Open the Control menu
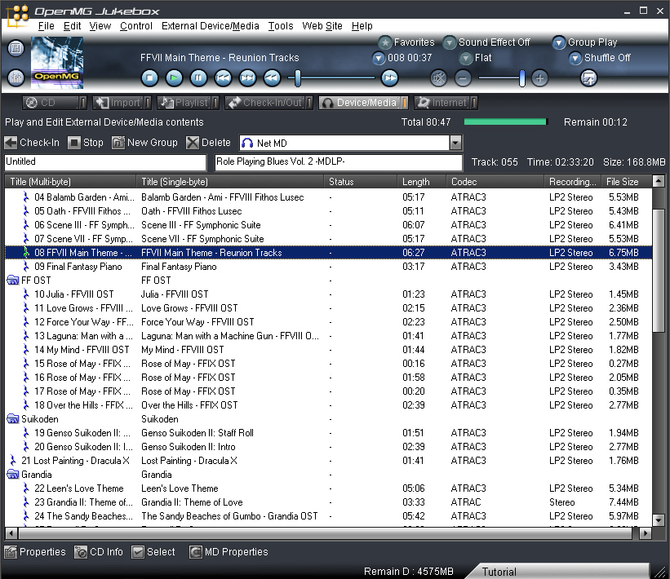Image resolution: width=670 pixels, height=579 pixels. pos(136,26)
